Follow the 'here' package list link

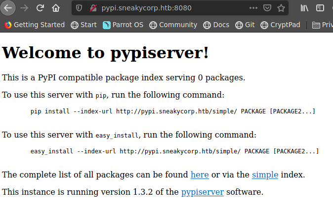coord(200,175)
